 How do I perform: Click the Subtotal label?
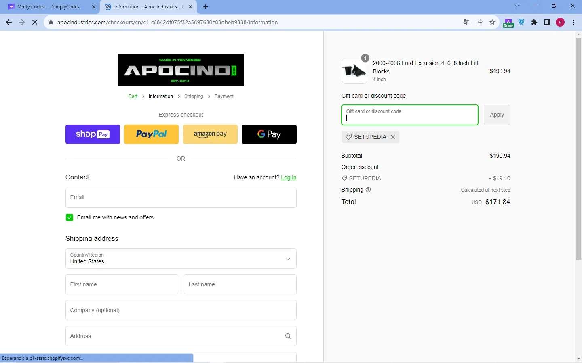click(x=352, y=156)
